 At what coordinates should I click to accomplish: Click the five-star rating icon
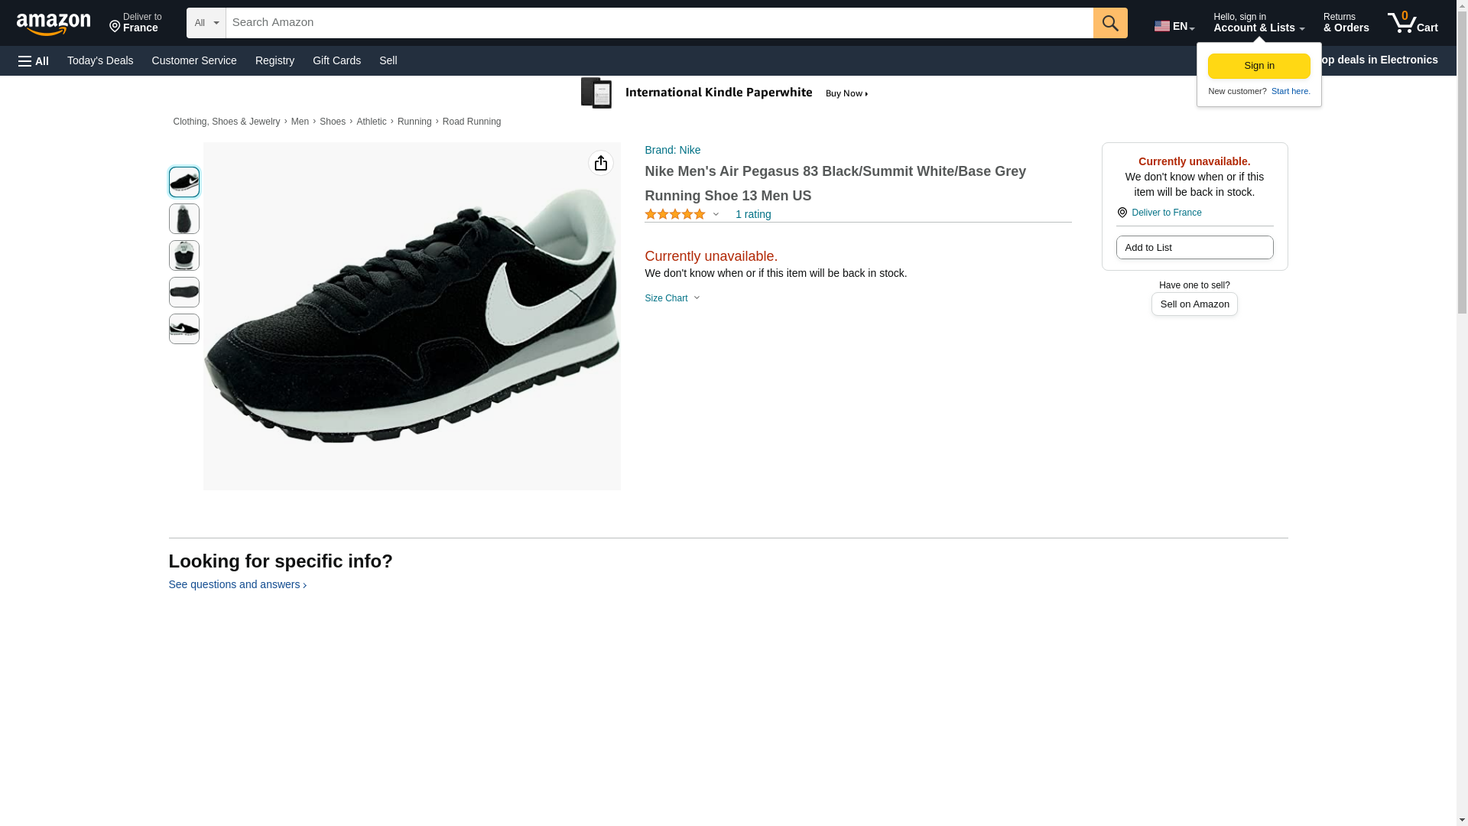coord(674,215)
